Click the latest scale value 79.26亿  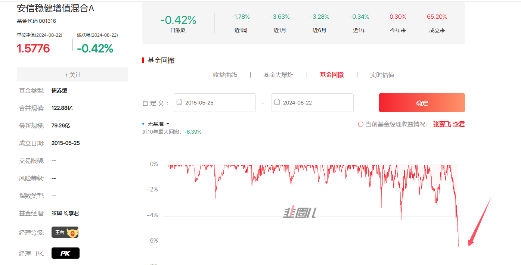(61, 125)
